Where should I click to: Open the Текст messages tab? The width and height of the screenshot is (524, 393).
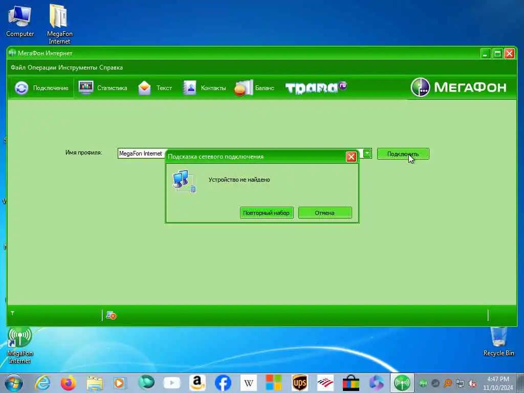click(155, 88)
